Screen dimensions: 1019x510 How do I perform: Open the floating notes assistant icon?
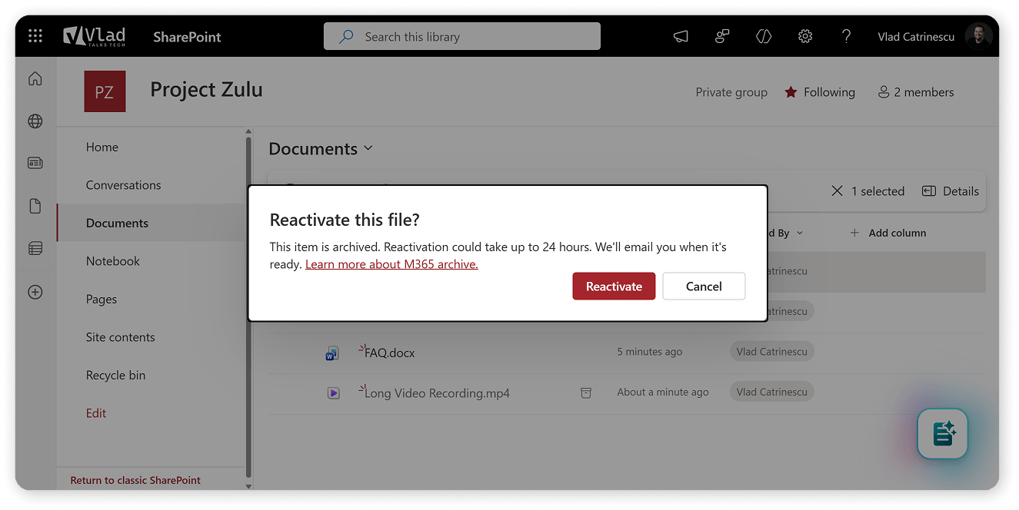(x=942, y=434)
